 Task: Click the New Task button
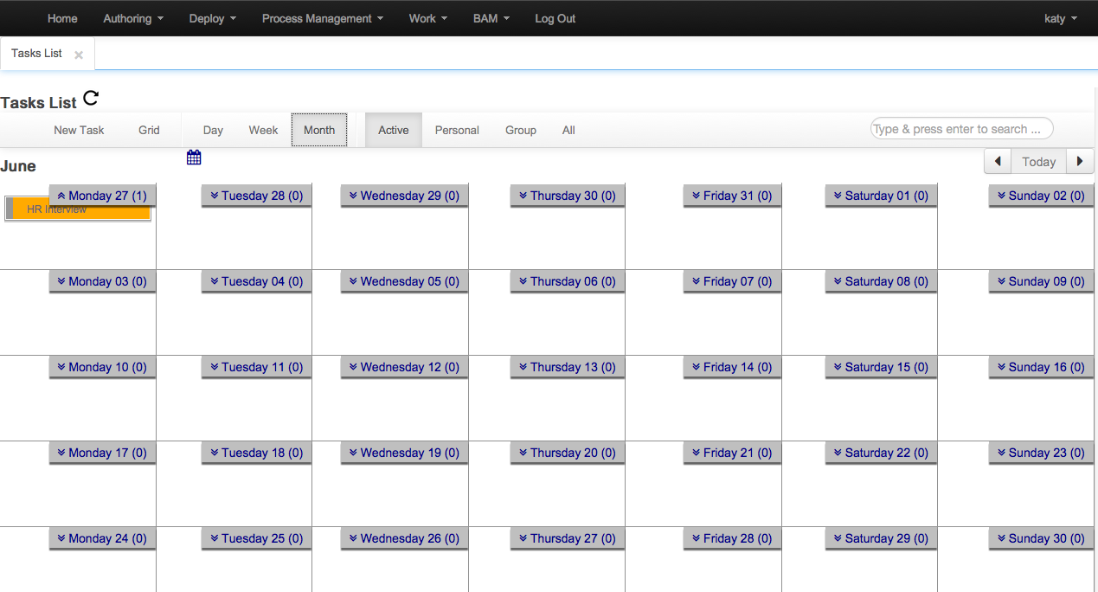pos(79,130)
